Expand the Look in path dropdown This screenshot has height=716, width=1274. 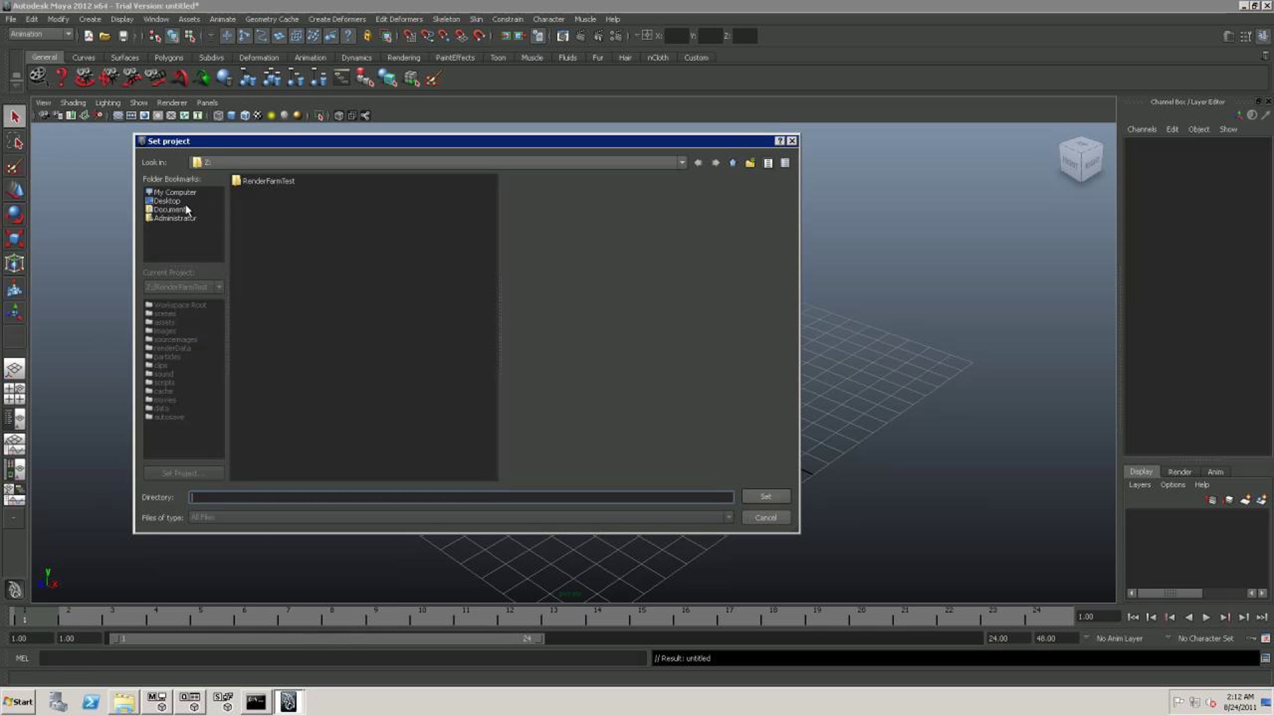click(682, 163)
